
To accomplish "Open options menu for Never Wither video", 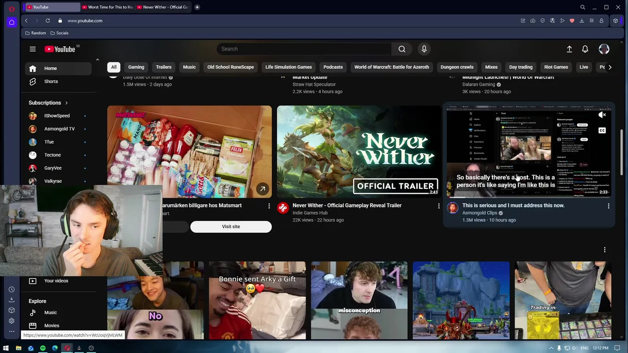I will tap(439, 206).
